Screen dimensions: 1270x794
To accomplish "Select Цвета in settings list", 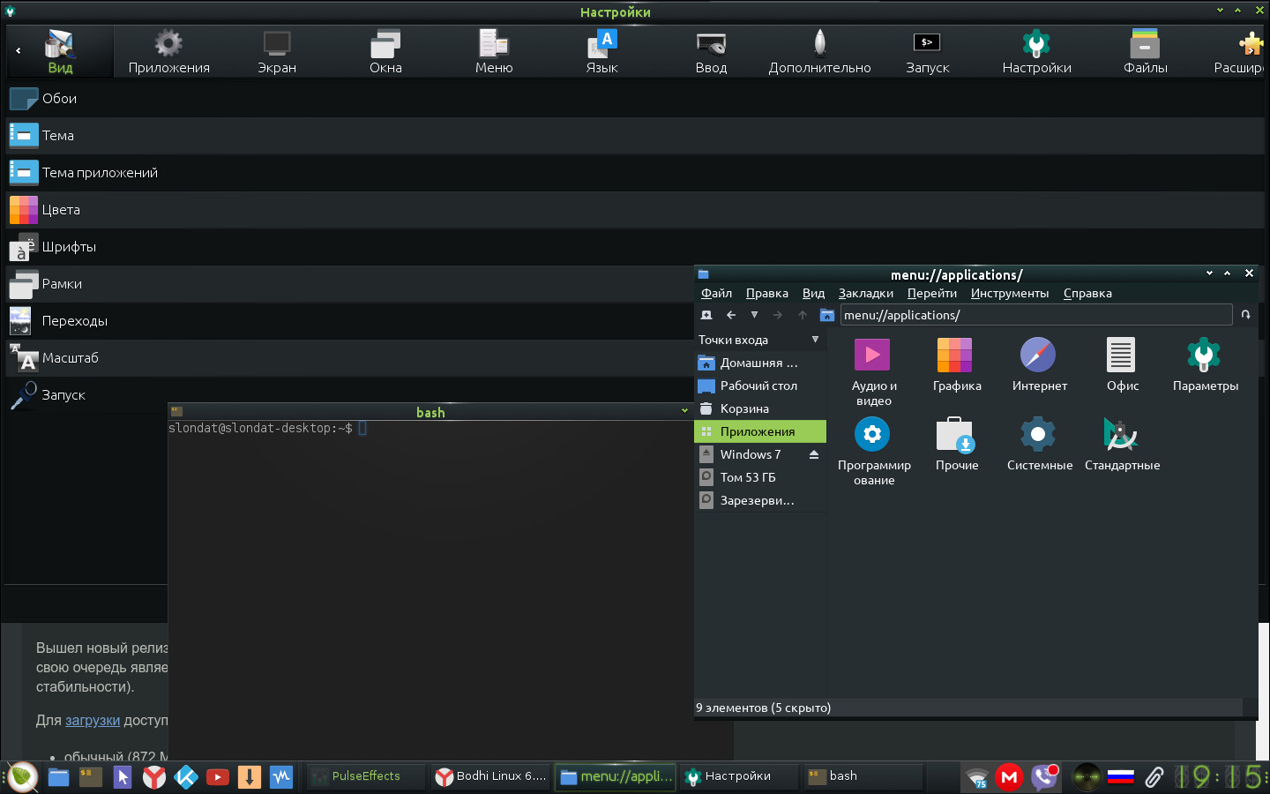I will click(635, 210).
